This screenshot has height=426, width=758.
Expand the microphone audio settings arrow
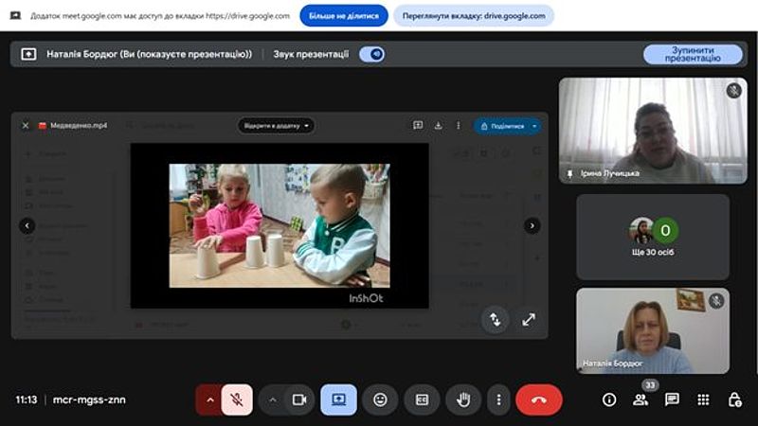pyautogui.click(x=209, y=399)
